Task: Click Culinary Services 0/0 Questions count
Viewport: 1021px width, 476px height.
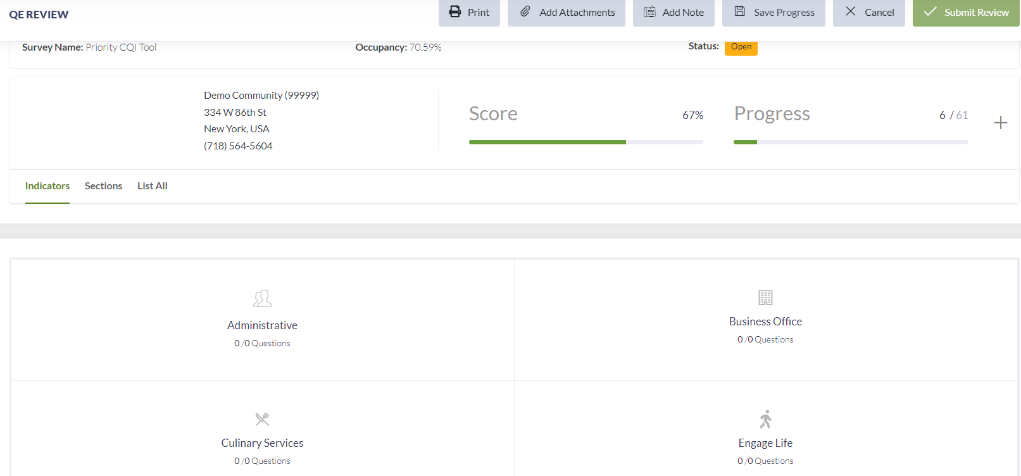Action: [x=262, y=461]
